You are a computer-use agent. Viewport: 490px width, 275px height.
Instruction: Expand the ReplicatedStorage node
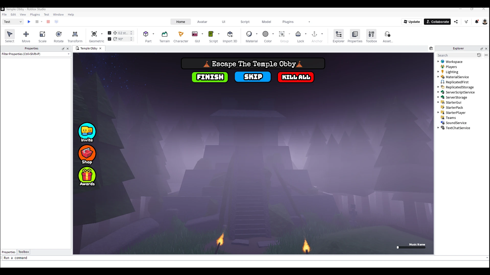click(438, 87)
